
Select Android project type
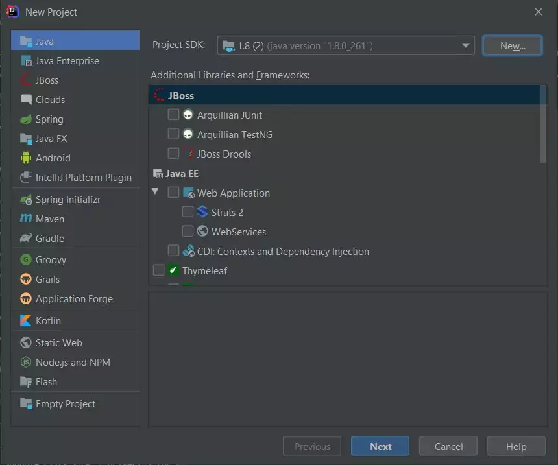click(75, 158)
